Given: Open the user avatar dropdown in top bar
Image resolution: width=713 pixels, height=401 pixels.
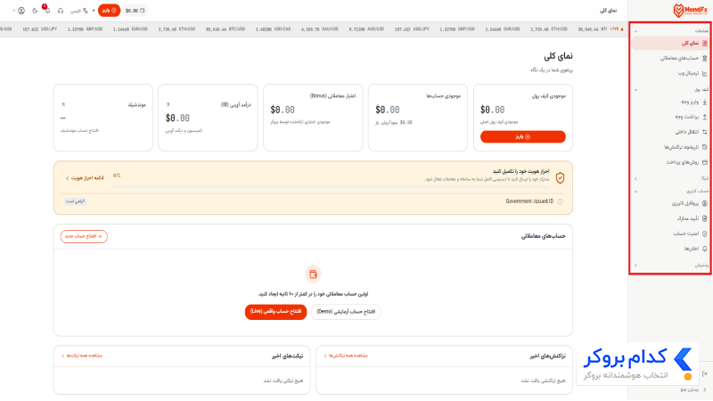Looking at the screenshot, I should (19, 11).
